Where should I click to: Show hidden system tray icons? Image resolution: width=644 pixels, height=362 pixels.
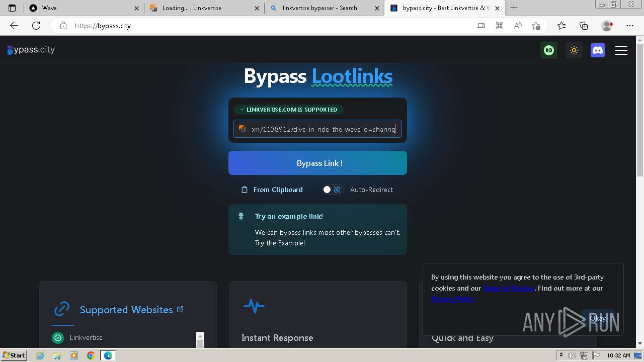pyautogui.click(x=561, y=355)
